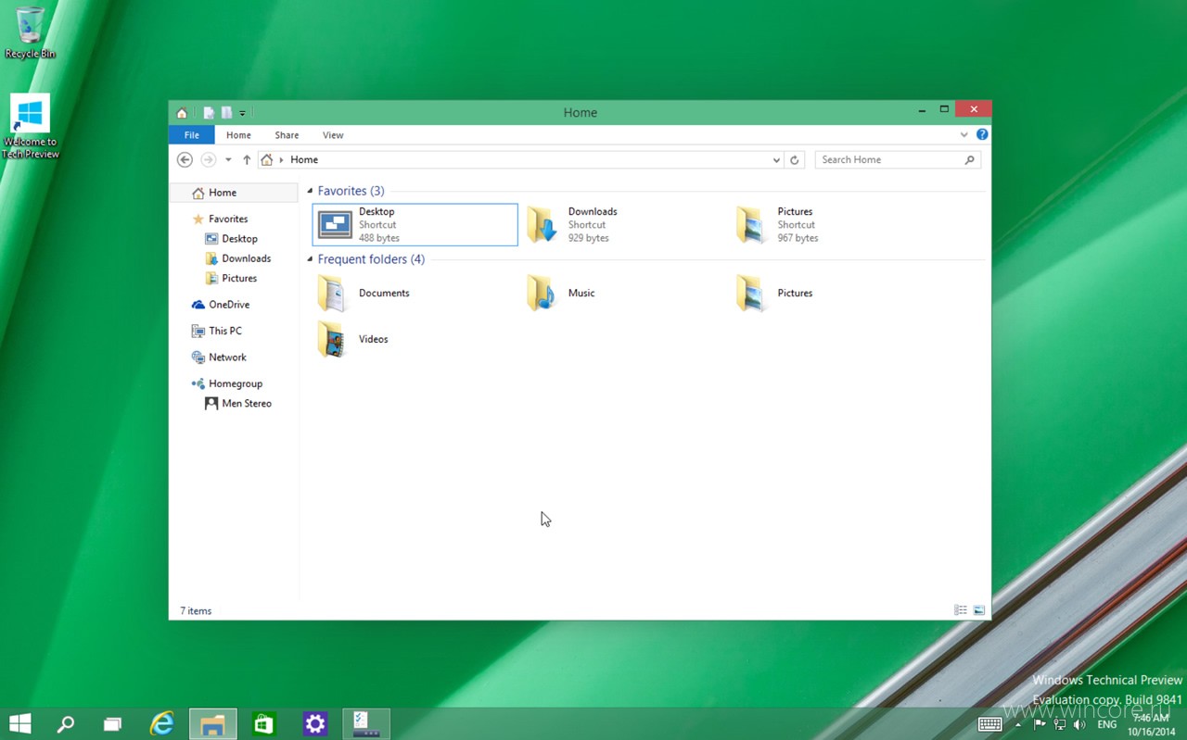1187x740 pixels.
Task: Open Customize Quick Access Toolbar dropdown
Action: pos(243,113)
